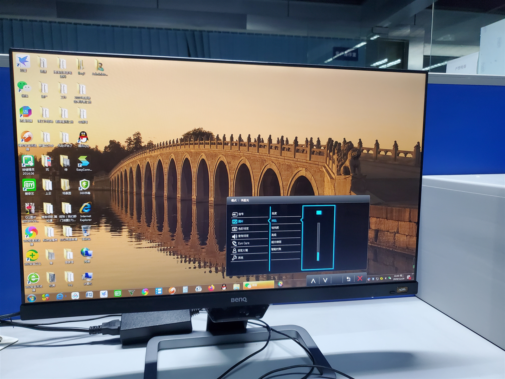Select the 新建文件夹 desktop folder

(x=46, y=139)
